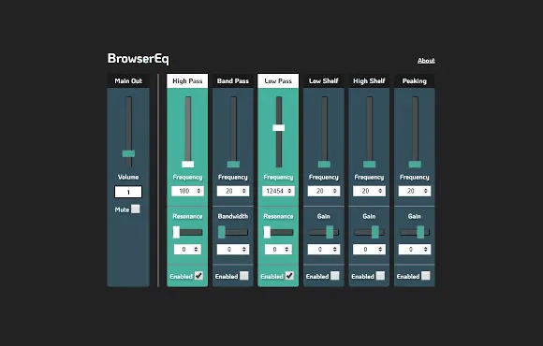Click the High Shelf Gain value field
543x346 pixels.
pyautogui.click(x=369, y=250)
